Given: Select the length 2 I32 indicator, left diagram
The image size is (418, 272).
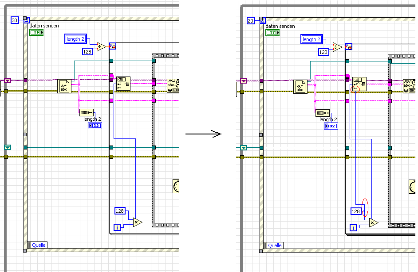Looking at the screenshot, I should click(95, 126).
